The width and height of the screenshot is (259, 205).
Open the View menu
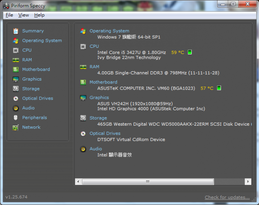click(23, 15)
